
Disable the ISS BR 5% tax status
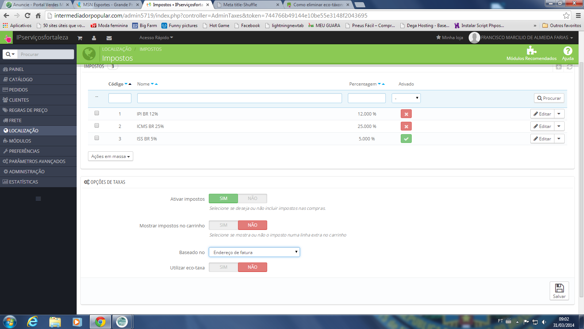[x=406, y=139]
